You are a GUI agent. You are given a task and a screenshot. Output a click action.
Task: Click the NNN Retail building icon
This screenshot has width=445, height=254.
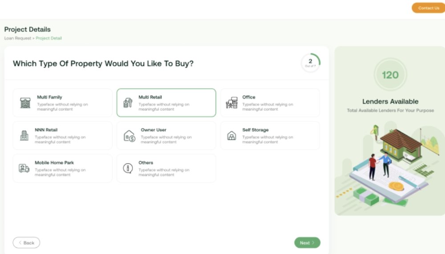[24, 136]
